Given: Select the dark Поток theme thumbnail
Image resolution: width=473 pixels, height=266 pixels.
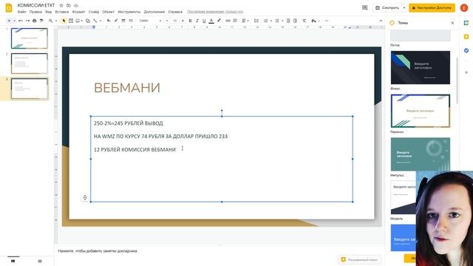Looking at the screenshot, I should [x=421, y=67].
